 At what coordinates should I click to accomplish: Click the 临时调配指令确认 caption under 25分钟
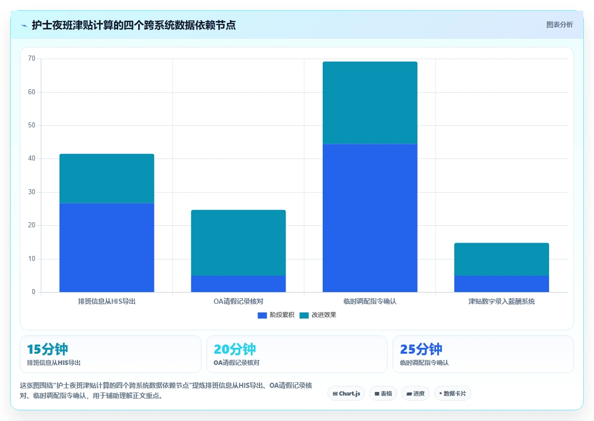(x=424, y=363)
